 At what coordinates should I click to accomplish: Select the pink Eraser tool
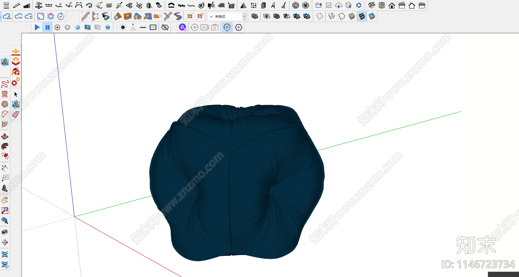pyautogui.click(x=16, y=114)
